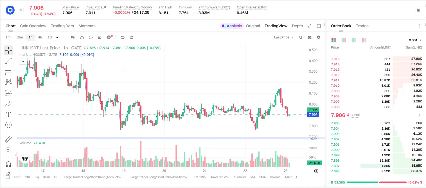The height and width of the screenshot is (188, 426).
Task: Select the 4h timeframe
Action: [40, 37]
